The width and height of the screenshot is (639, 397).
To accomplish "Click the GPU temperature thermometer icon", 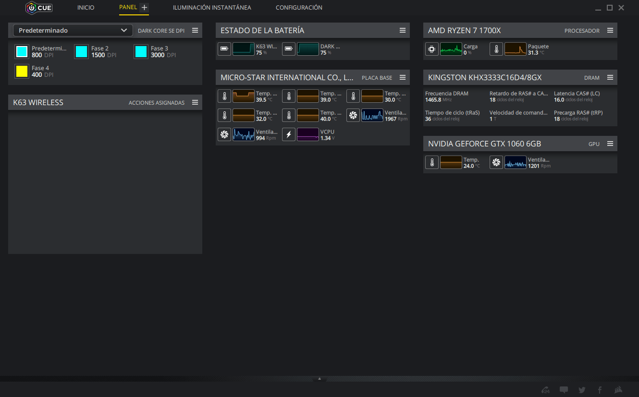I will [x=432, y=162].
